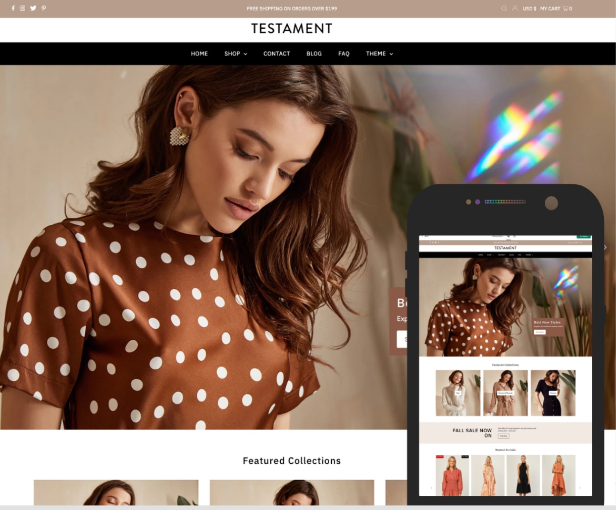The image size is (616, 510).
Task: Click TESTAMENT logo in phone mockup
Action: point(505,248)
